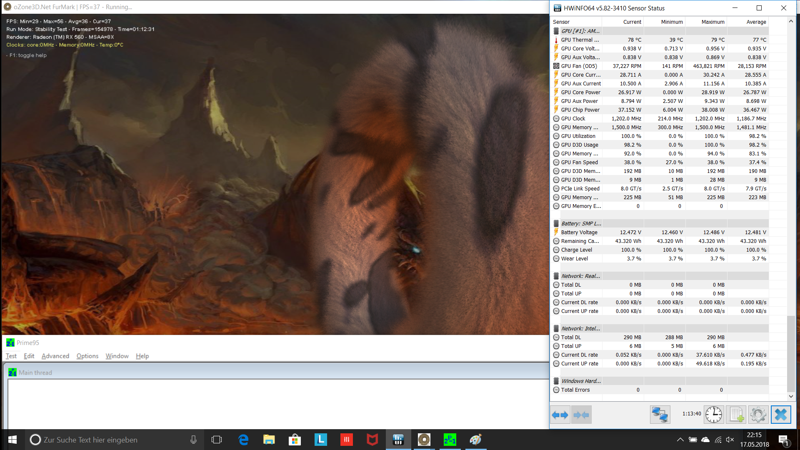The width and height of the screenshot is (800, 450).
Task: Open the Prime95 Advanced menu
Action: [x=55, y=356]
